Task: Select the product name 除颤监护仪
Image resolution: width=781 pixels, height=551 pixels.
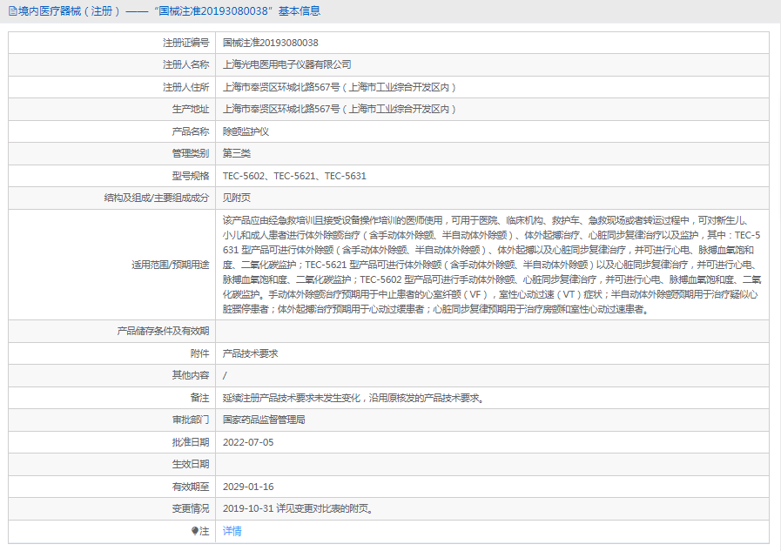Action: click(x=246, y=131)
